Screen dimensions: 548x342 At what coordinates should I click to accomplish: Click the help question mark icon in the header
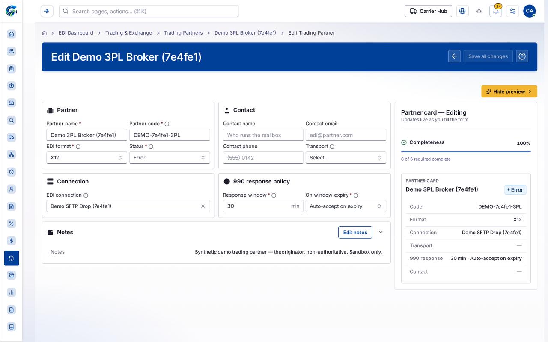click(522, 56)
